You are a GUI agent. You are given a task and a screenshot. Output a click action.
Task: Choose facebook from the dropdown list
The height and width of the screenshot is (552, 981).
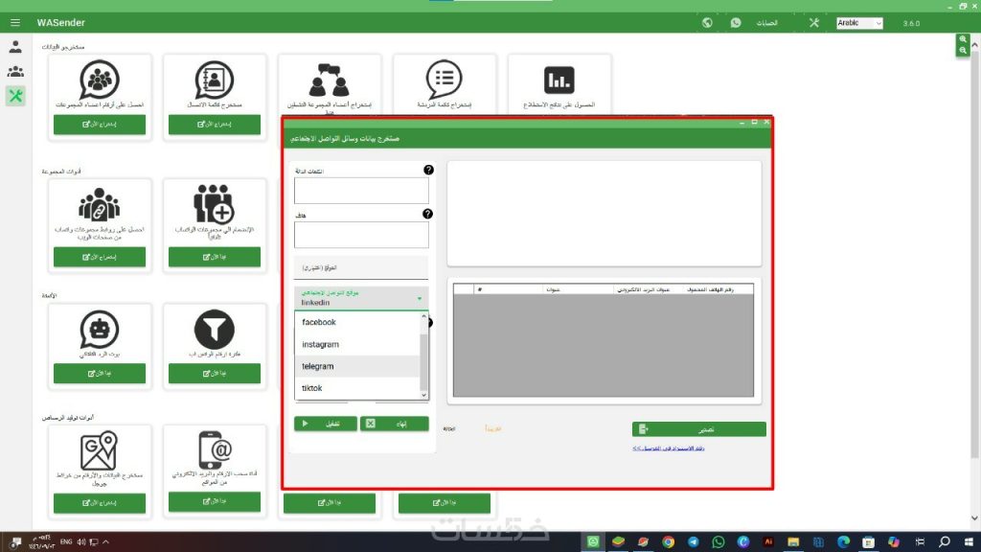pos(356,322)
